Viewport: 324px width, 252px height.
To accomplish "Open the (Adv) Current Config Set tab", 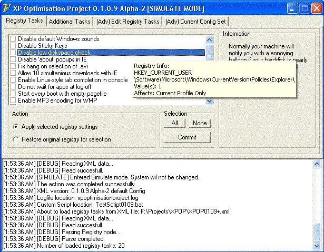I will 195,22.
